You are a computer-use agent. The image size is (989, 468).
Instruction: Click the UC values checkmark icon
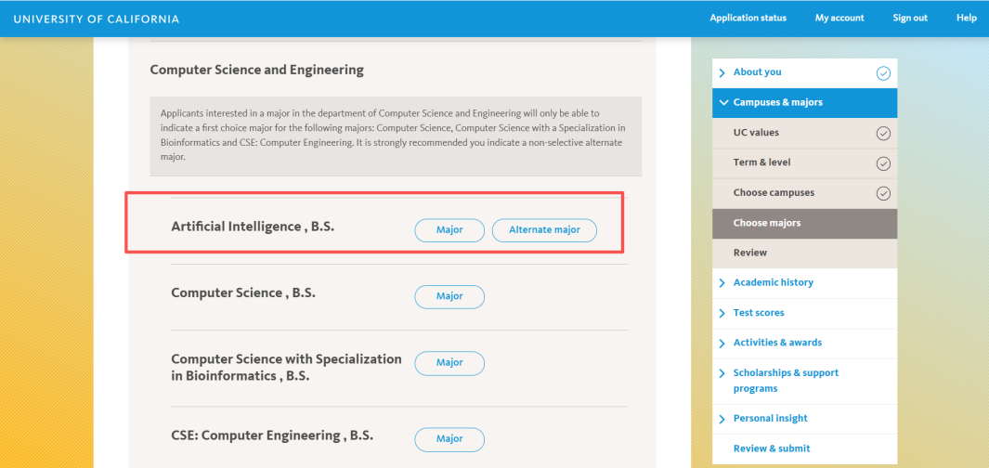click(882, 134)
